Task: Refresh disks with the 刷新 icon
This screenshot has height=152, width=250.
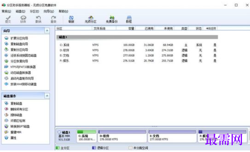Action: 71,20
